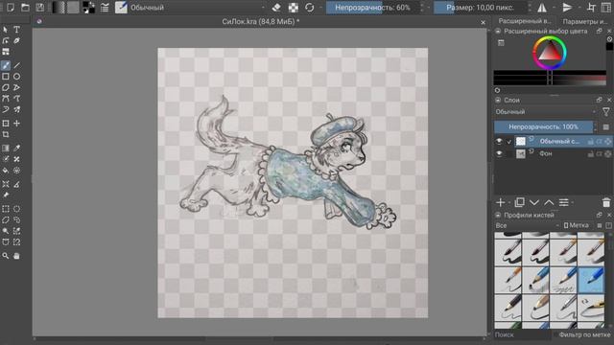This screenshot has width=614, height=345.
Task: Select the Ellipse tool
Action: coord(17,77)
